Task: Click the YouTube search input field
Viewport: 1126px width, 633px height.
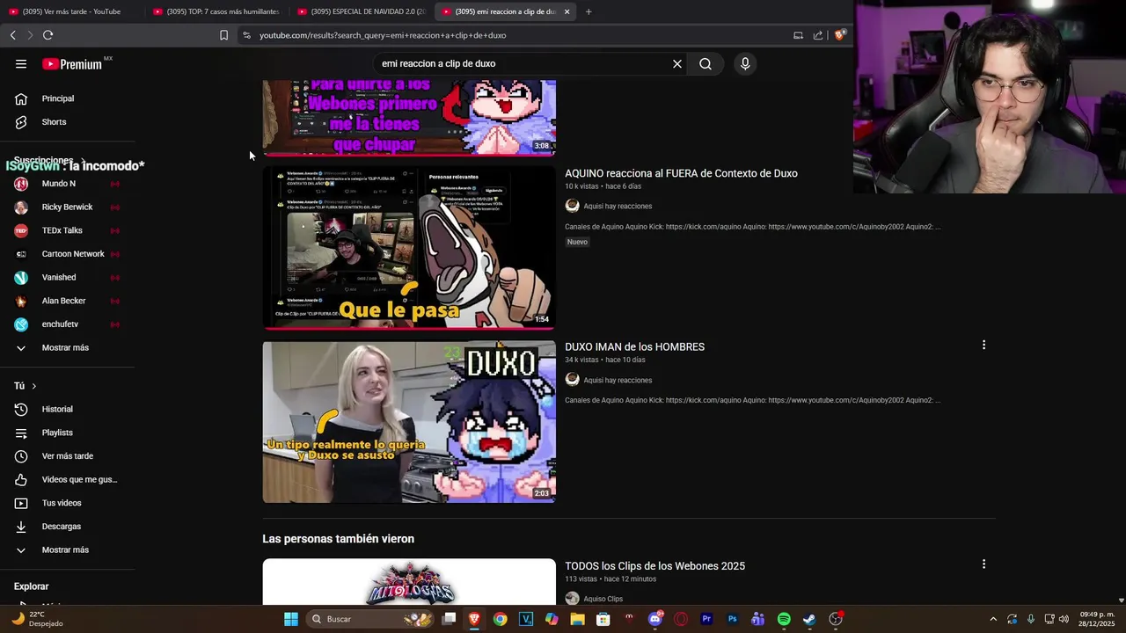Action: (523, 63)
